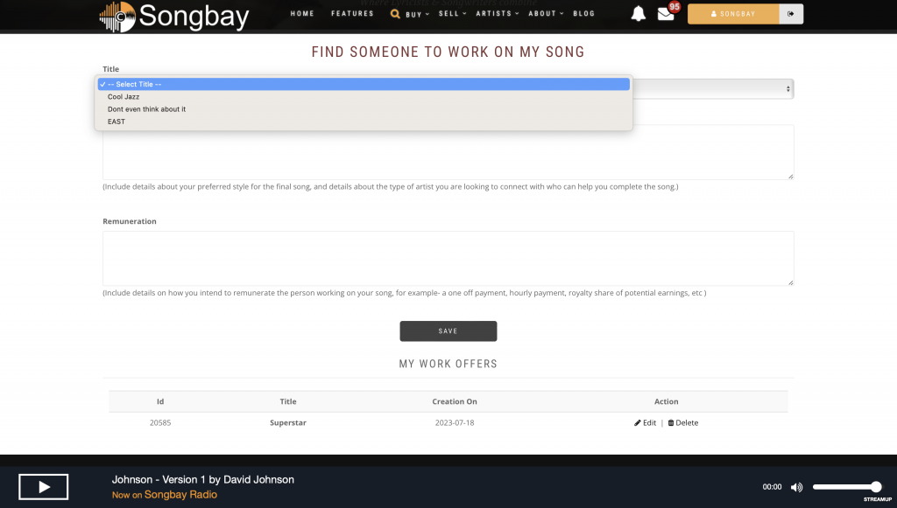Screen dimensions: 897x508
Task: Open notifications bell
Action: (638, 14)
